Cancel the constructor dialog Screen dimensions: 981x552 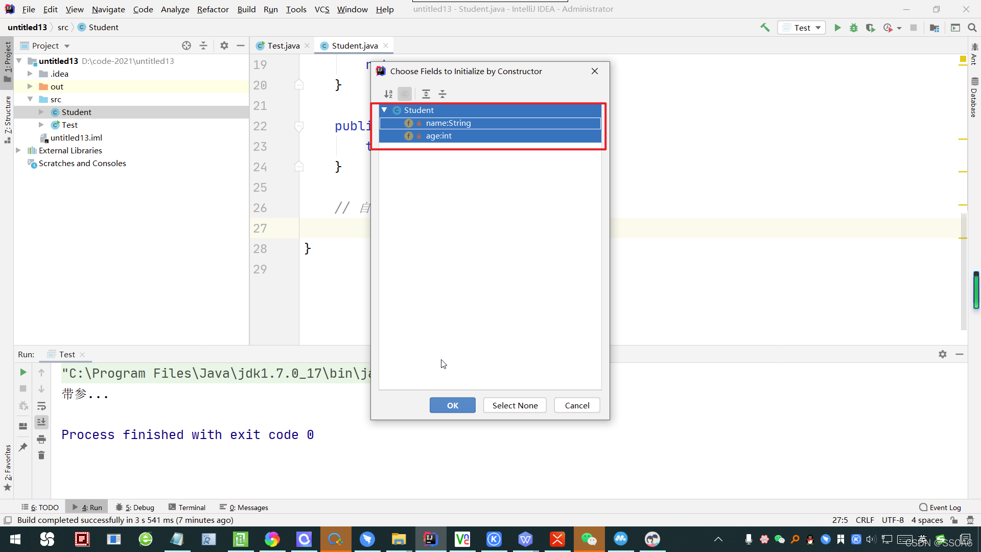[577, 405]
